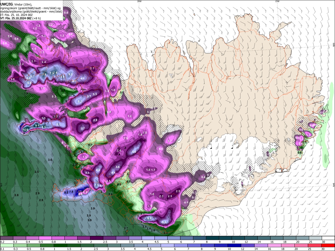Click the 'slydda/snjókoma' snow legend description line
Screen dimensions: 335x251
(x=31, y=12)
